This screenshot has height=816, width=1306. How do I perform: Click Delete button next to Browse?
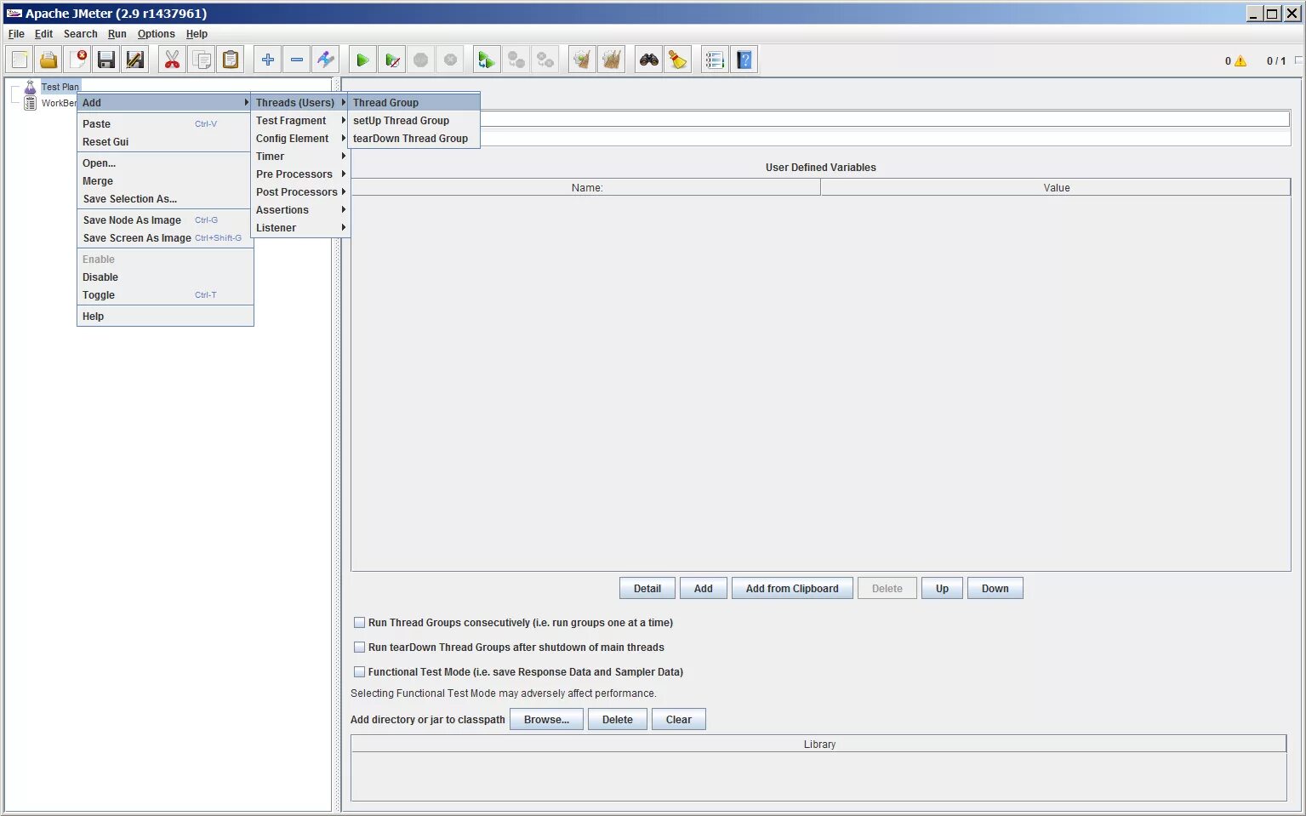tap(618, 720)
